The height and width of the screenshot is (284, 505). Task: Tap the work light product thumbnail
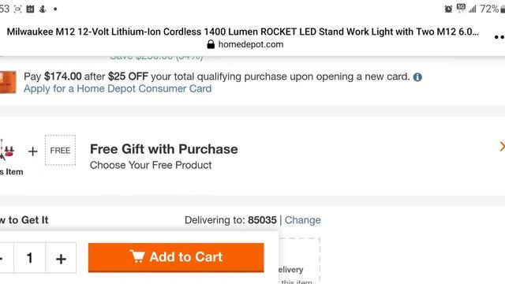pos(8,150)
